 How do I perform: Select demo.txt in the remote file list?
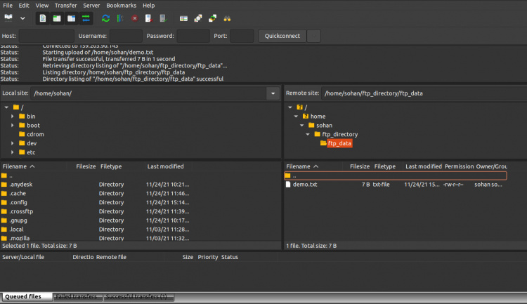tap(305, 185)
